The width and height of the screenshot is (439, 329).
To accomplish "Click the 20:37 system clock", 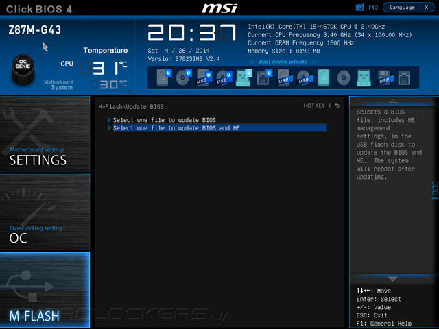I will pyautogui.click(x=192, y=33).
